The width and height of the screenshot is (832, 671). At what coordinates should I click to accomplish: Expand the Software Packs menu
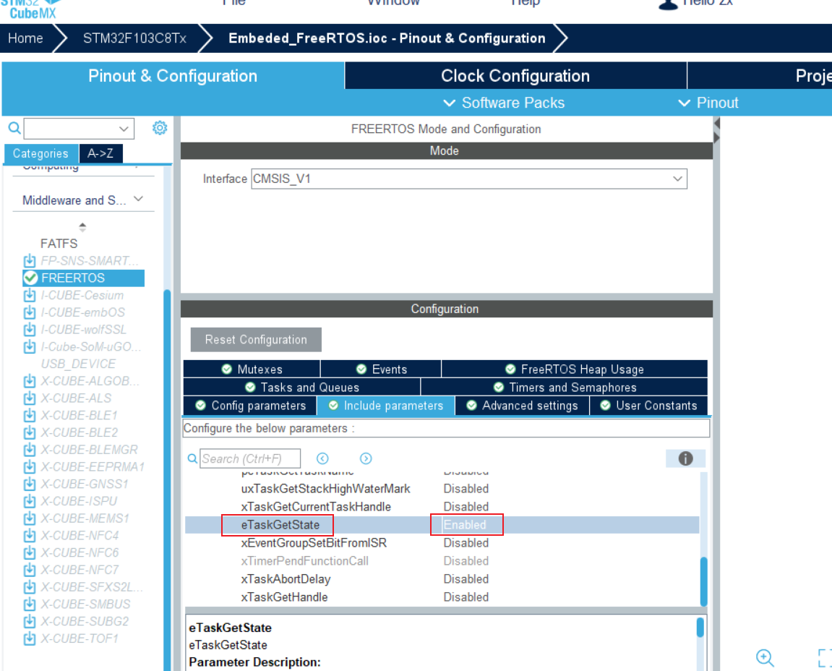(504, 103)
